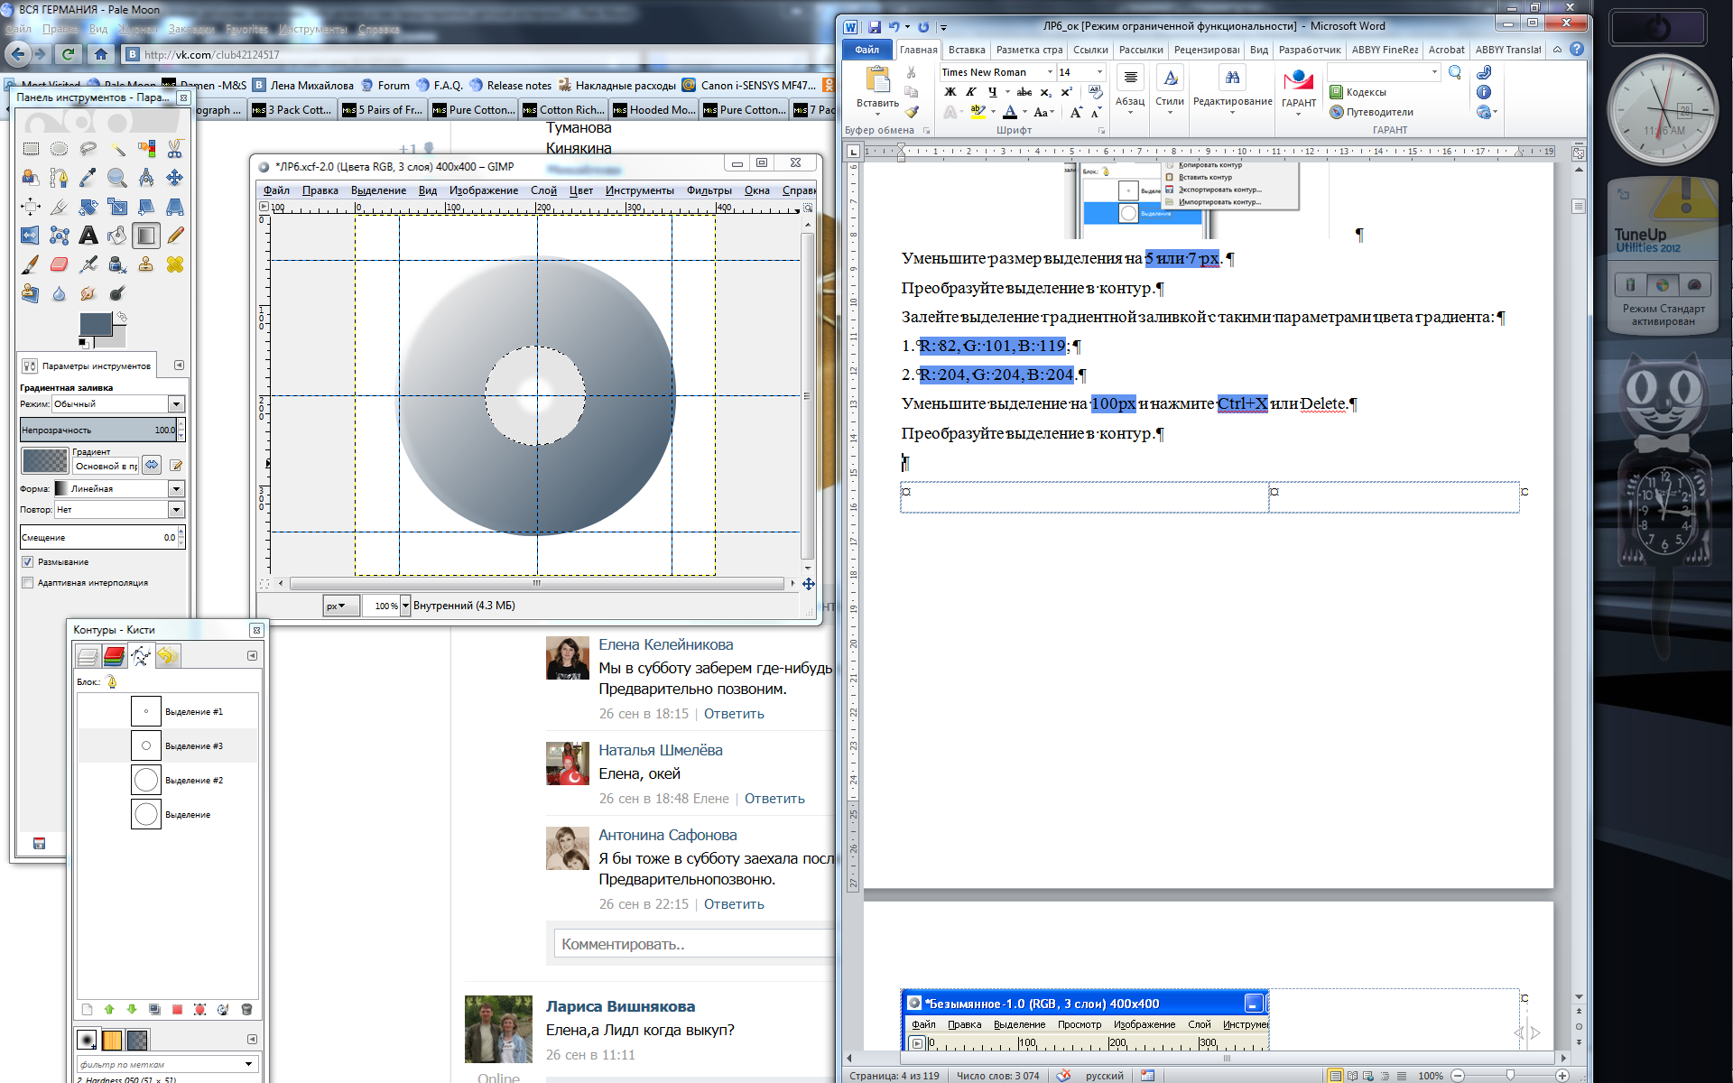This screenshot has height=1083, width=1733.
Task: Open the foreground color swatch
Action: (x=94, y=325)
